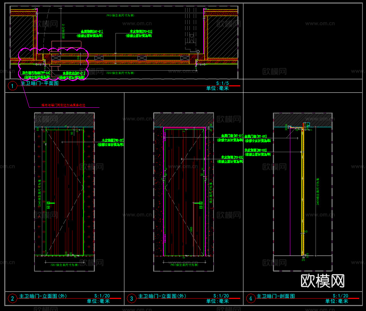Click the large white 欧模网 logo
Image resolution: width=366 pixels, height=311 pixels.
(323, 281)
